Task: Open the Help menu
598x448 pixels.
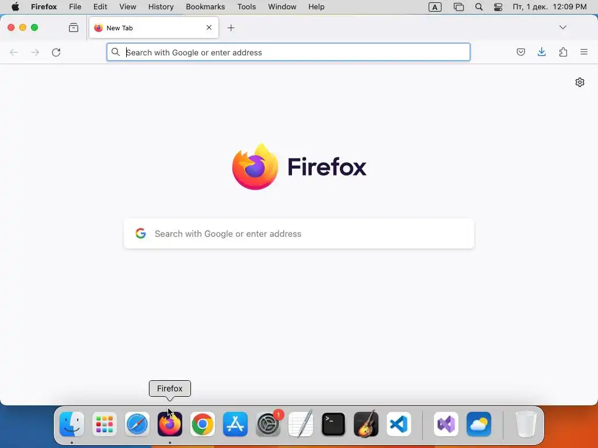Action: pyautogui.click(x=316, y=7)
